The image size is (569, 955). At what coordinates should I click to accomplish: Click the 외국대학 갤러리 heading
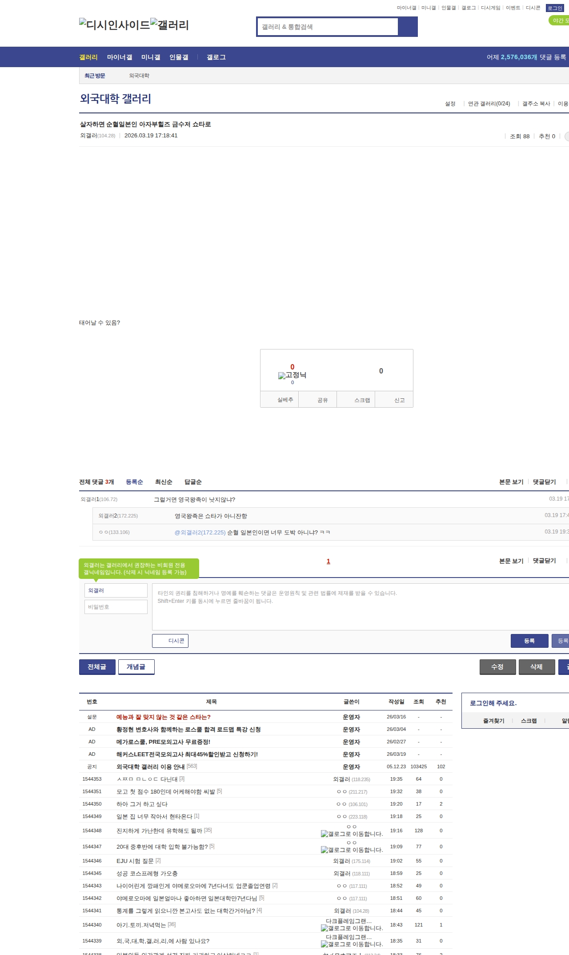click(x=116, y=99)
